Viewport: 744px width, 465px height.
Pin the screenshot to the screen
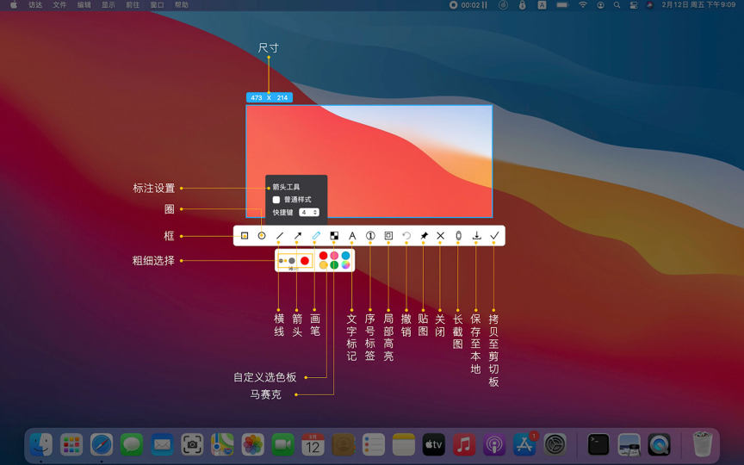click(424, 235)
